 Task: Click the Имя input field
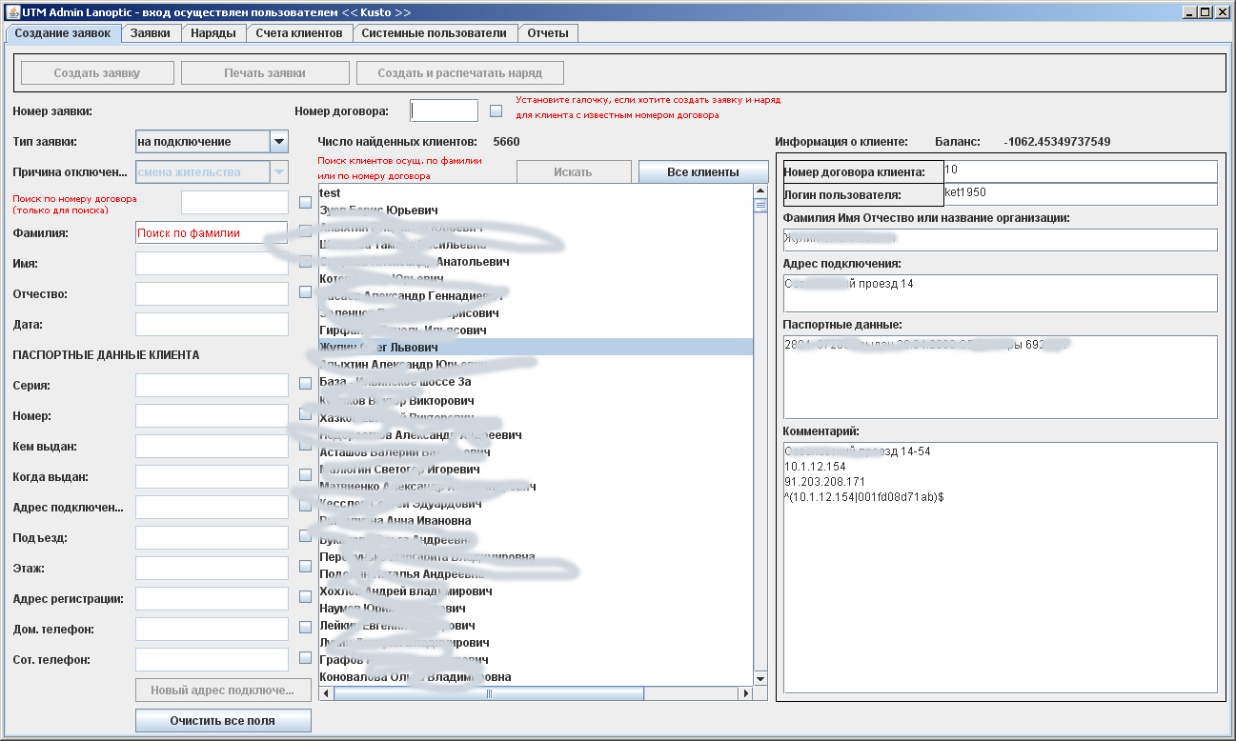212,264
